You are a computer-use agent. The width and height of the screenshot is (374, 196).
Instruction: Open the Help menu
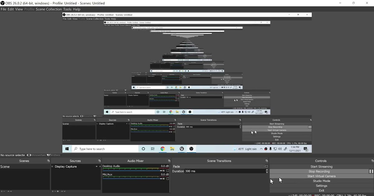coord(77,9)
